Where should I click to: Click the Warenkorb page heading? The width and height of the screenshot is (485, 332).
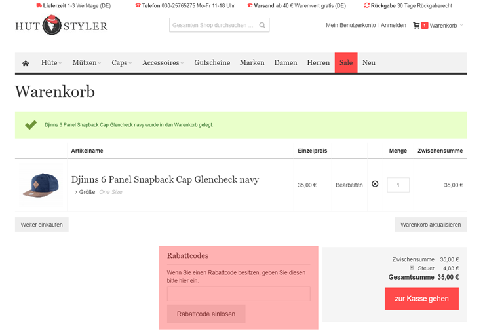(x=55, y=92)
